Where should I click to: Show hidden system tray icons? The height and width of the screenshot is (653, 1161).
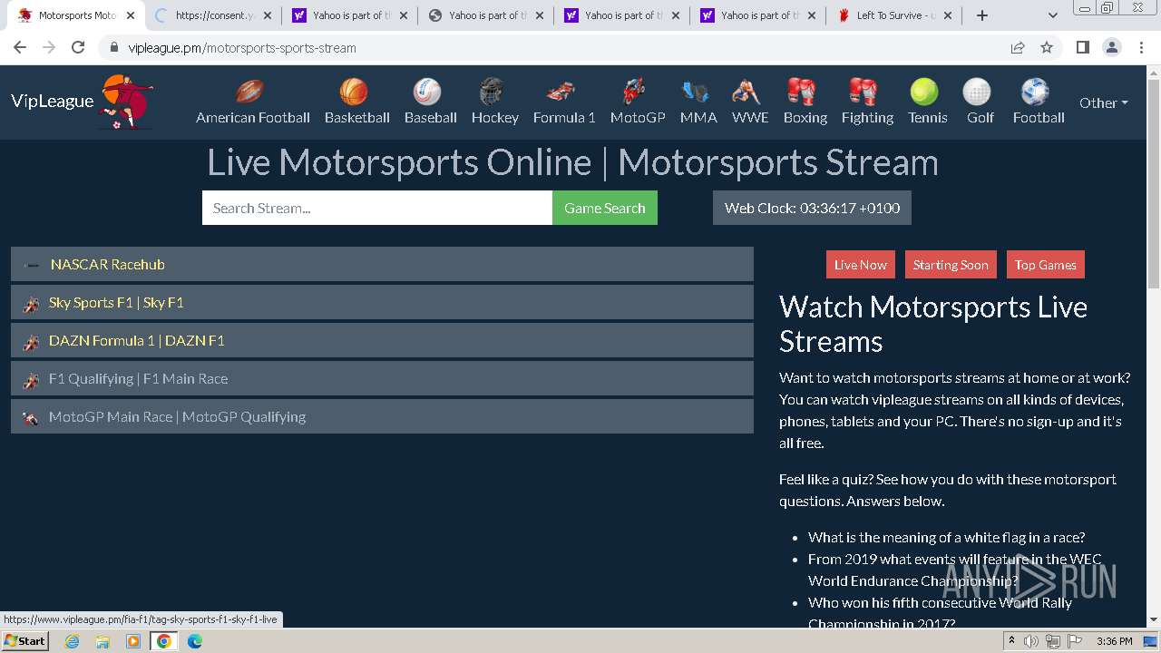point(1012,641)
